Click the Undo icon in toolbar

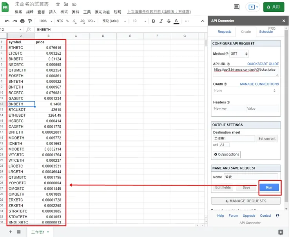[x=7, y=21]
